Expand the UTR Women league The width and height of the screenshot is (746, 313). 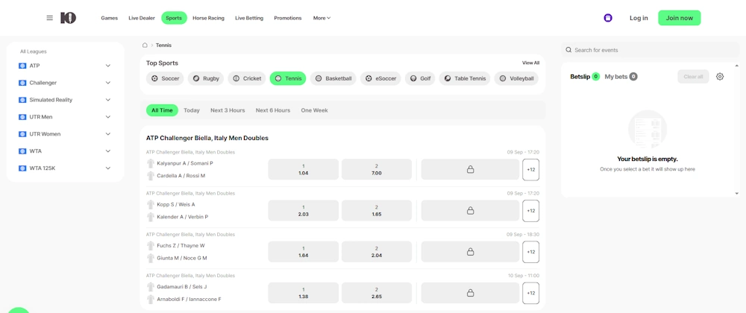(108, 134)
